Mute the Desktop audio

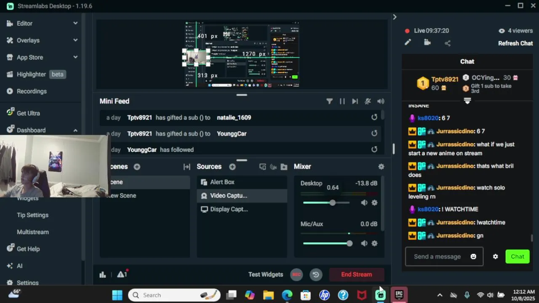364,203
